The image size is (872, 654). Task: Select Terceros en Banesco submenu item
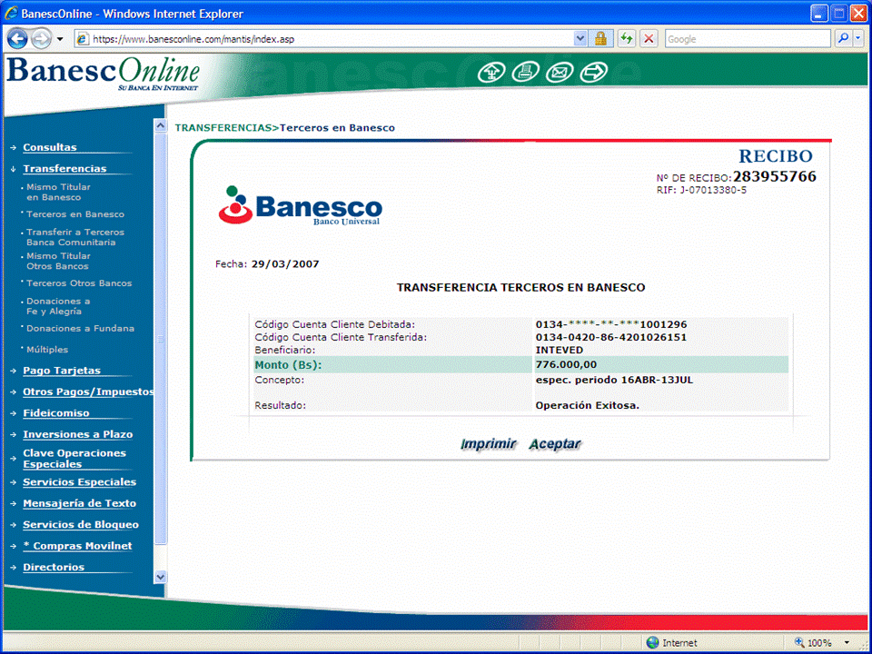tap(75, 214)
